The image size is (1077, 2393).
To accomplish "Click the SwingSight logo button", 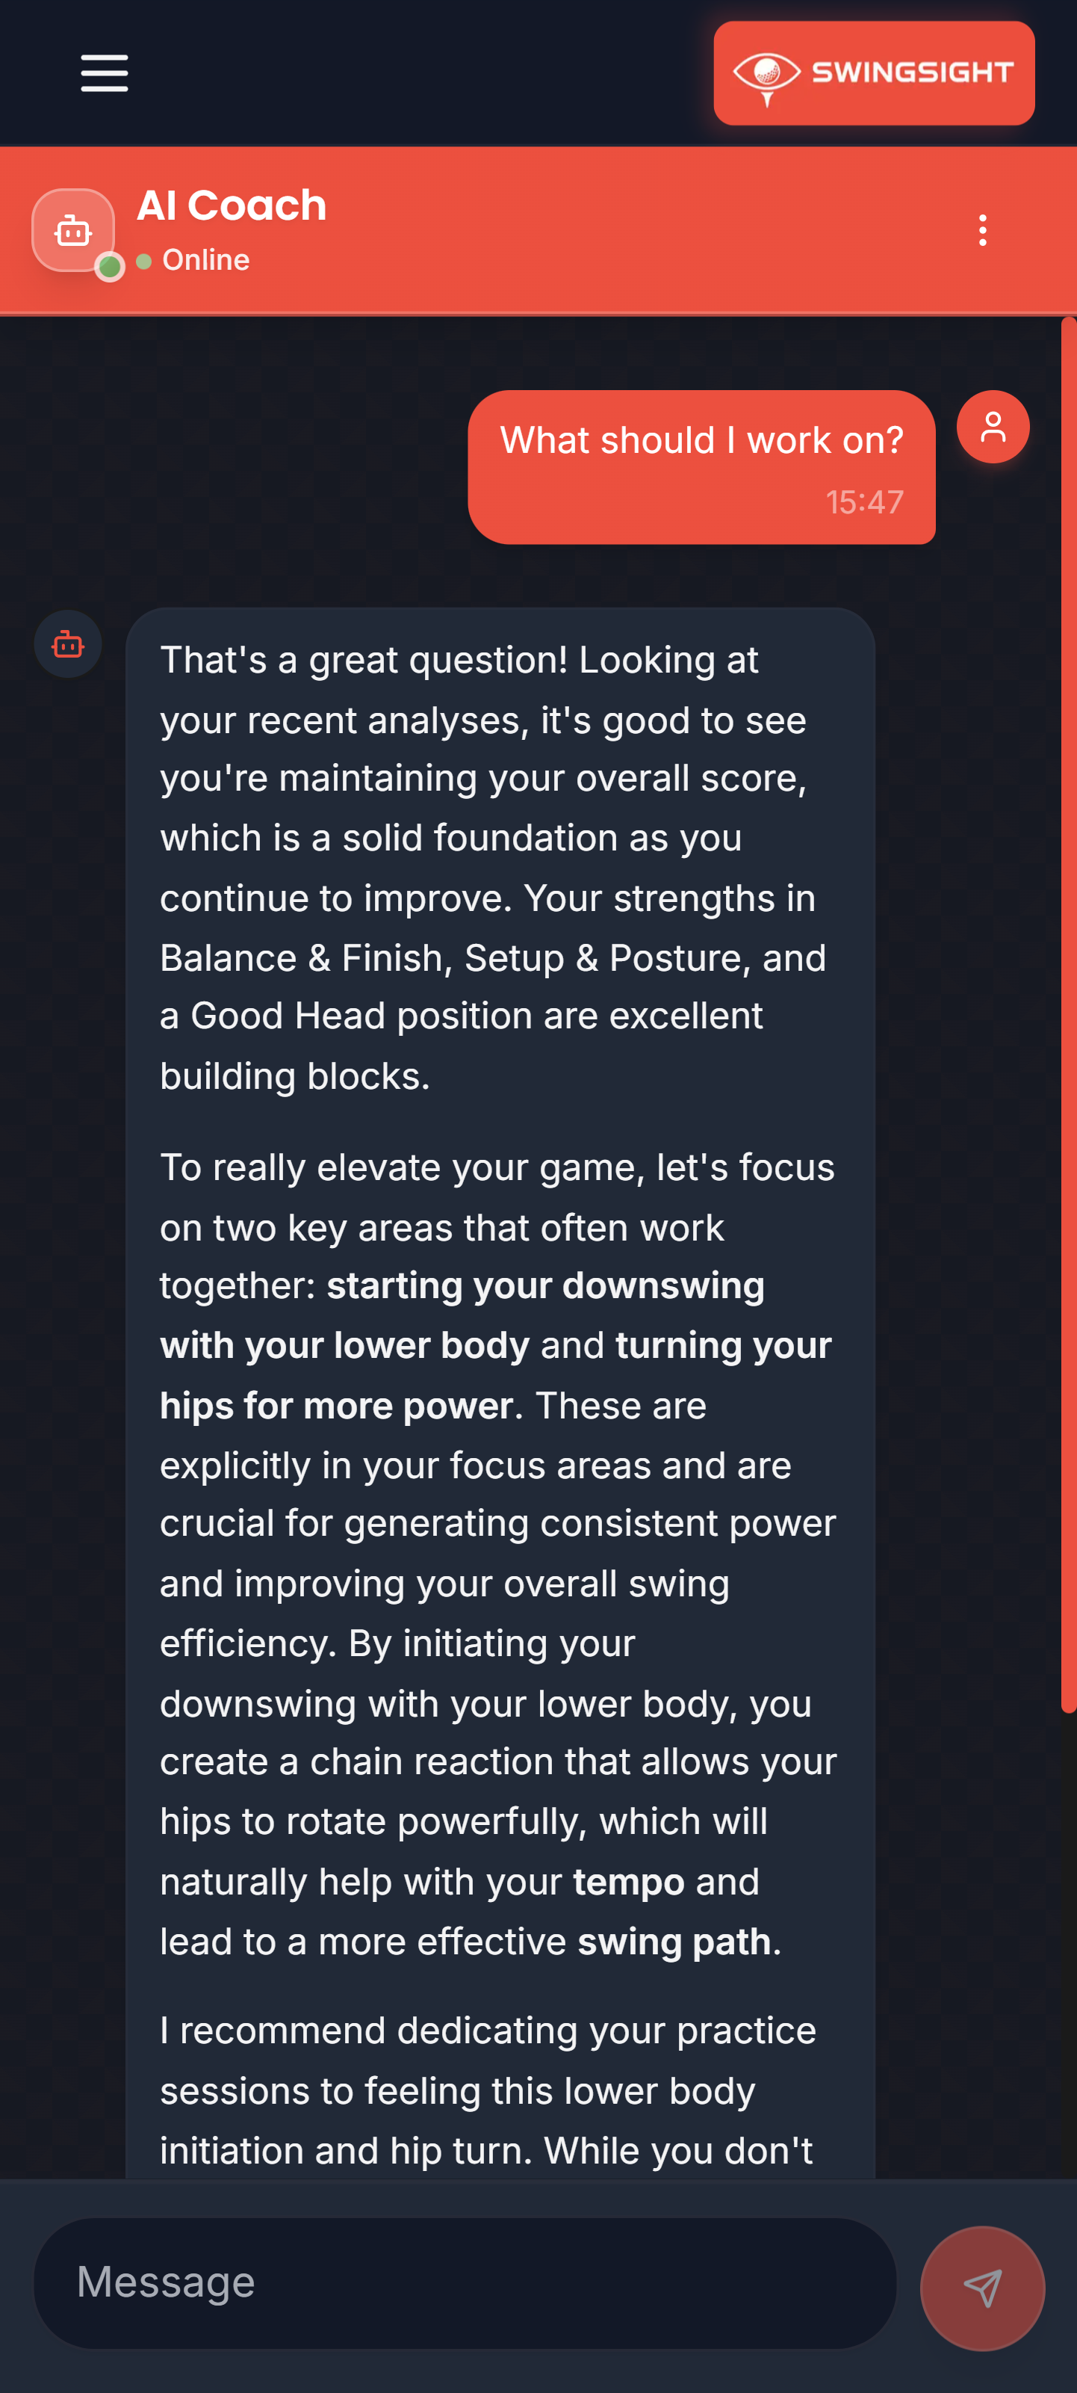I will (x=873, y=73).
